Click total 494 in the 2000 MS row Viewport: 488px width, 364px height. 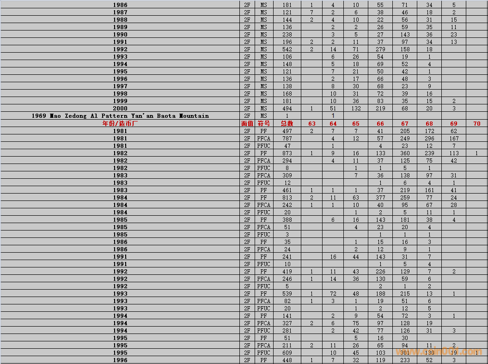click(x=287, y=109)
